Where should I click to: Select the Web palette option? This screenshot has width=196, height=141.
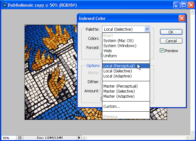(107, 51)
